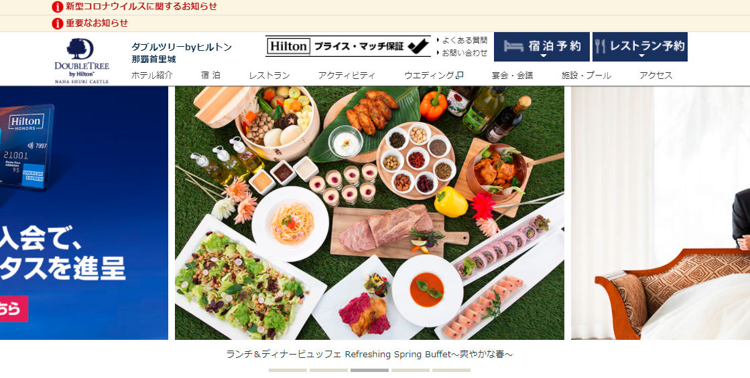Select the last carousel slide indicator
Image resolution: width=750 pixels, height=378 pixels.
tap(451, 371)
